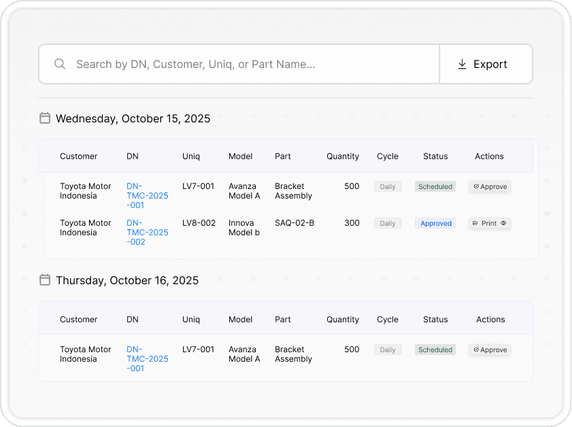Click DN header in Thursday table
The width and height of the screenshot is (572, 427).
tap(133, 320)
